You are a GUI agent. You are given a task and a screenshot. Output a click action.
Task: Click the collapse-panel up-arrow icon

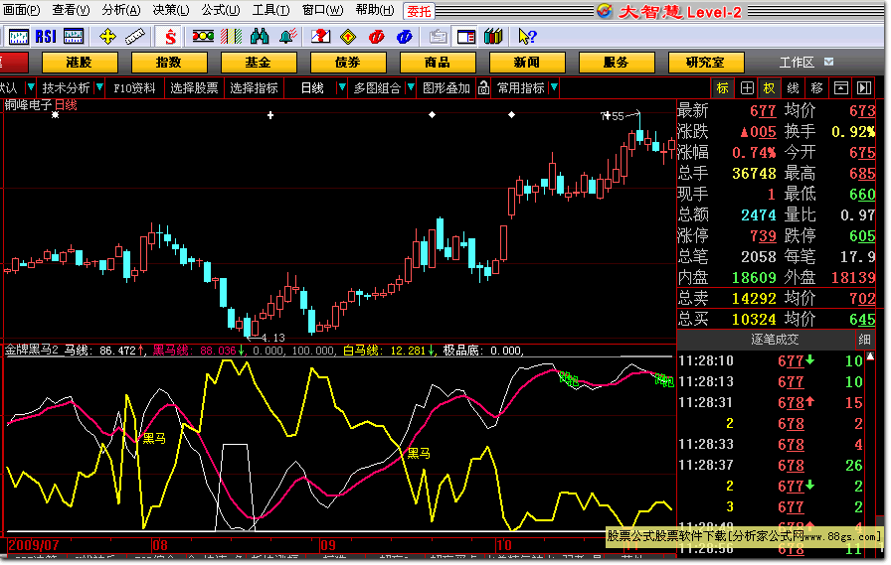(x=841, y=88)
